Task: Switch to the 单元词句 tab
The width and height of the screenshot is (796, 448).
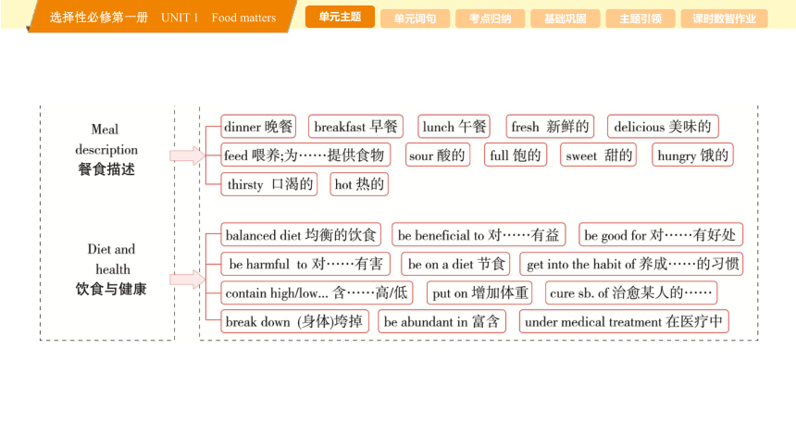Action: click(415, 19)
